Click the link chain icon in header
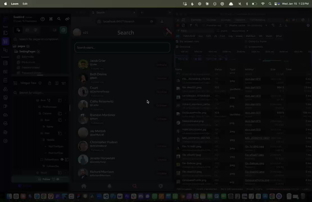 tap(67, 19)
